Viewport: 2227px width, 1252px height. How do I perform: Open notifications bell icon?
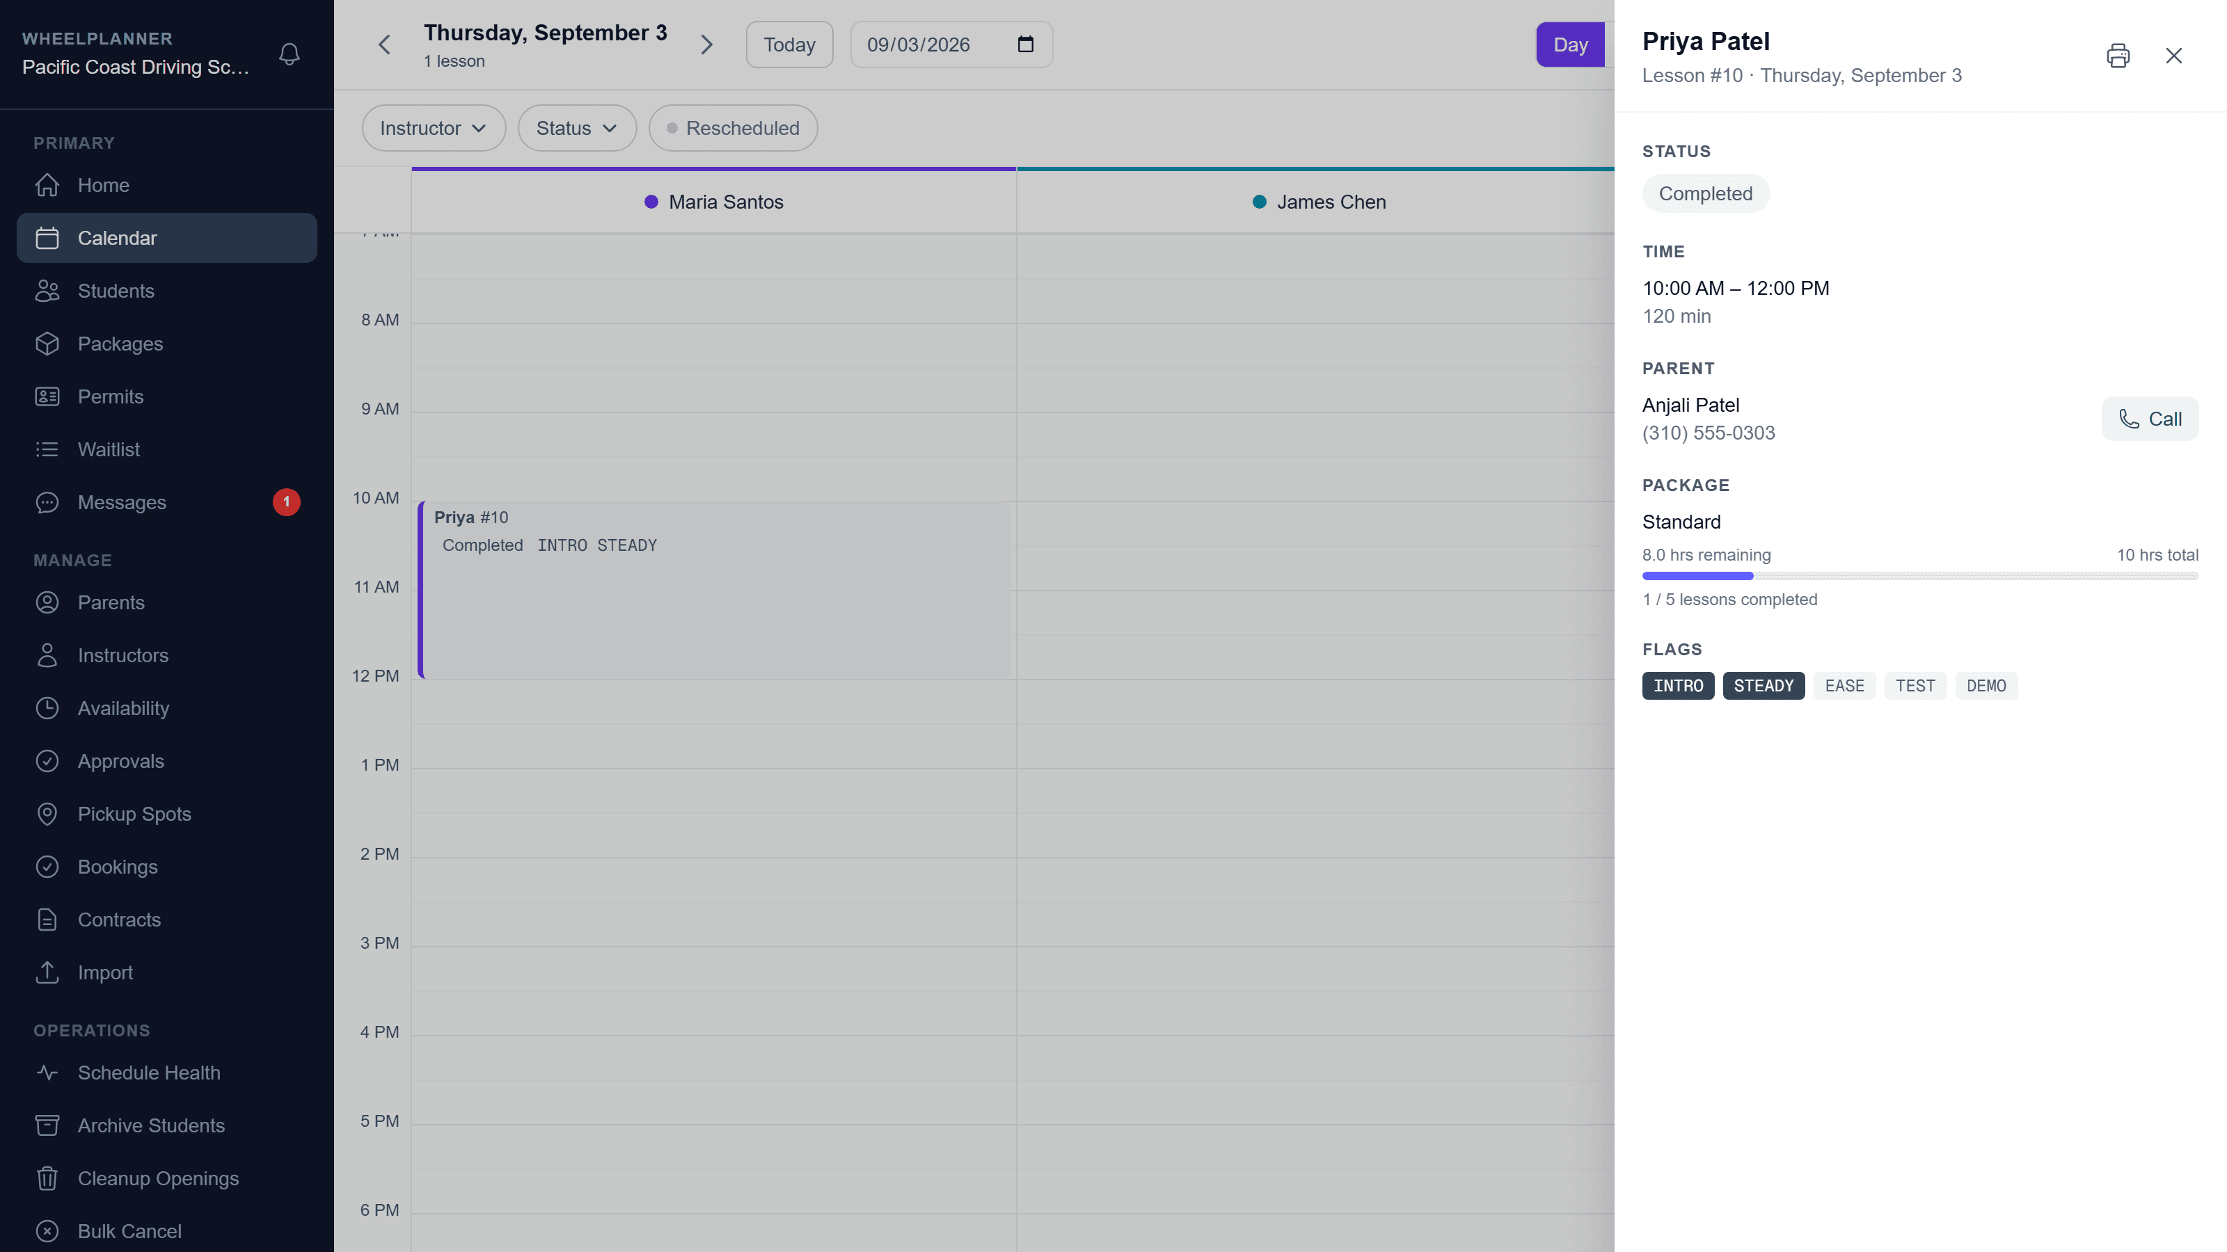click(x=290, y=54)
